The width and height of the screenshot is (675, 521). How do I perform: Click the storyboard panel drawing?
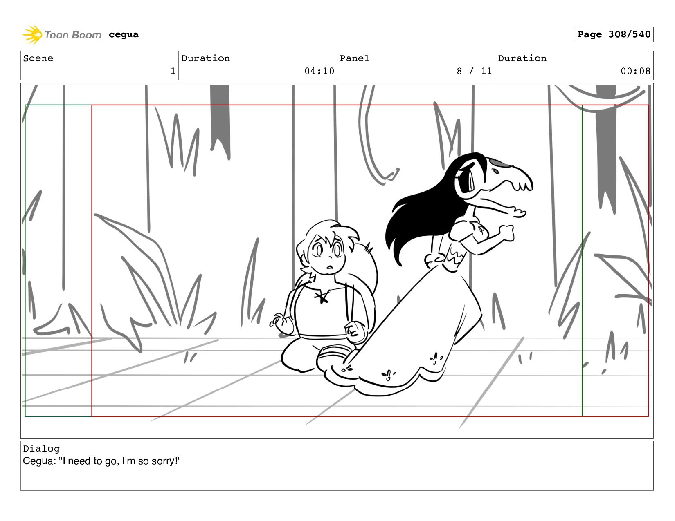point(337,261)
